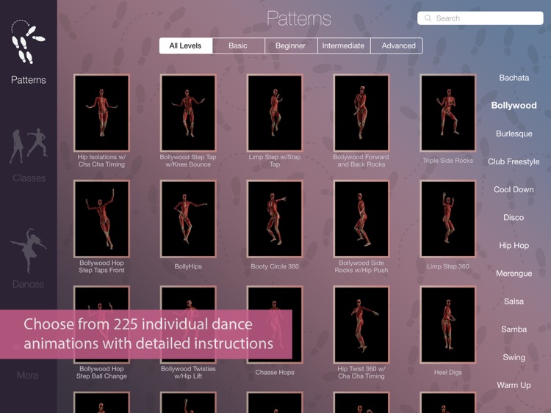Click inside the Search input field
Screen dimensions: 551x413
pyautogui.click(x=480, y=18)
